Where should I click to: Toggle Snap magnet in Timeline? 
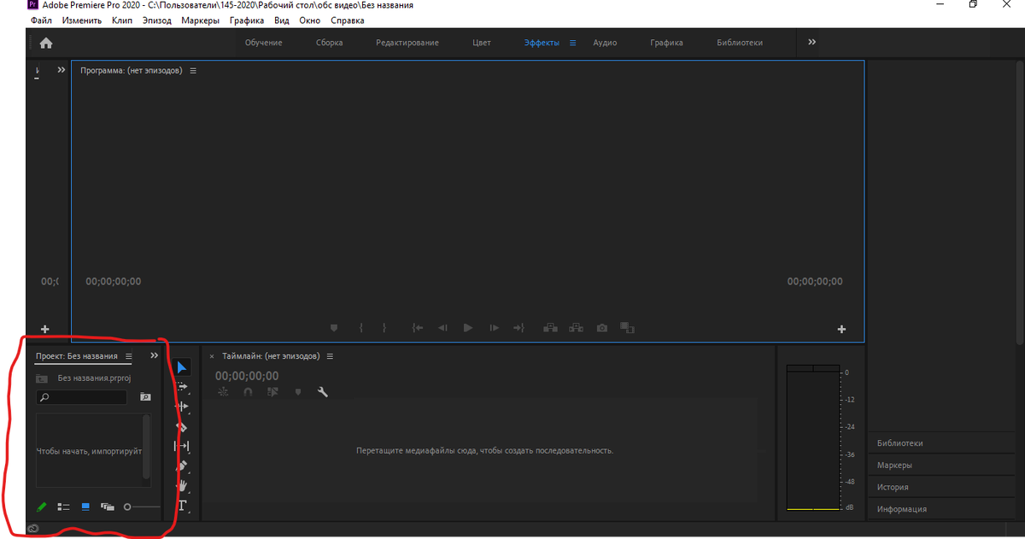pos(249,392)
